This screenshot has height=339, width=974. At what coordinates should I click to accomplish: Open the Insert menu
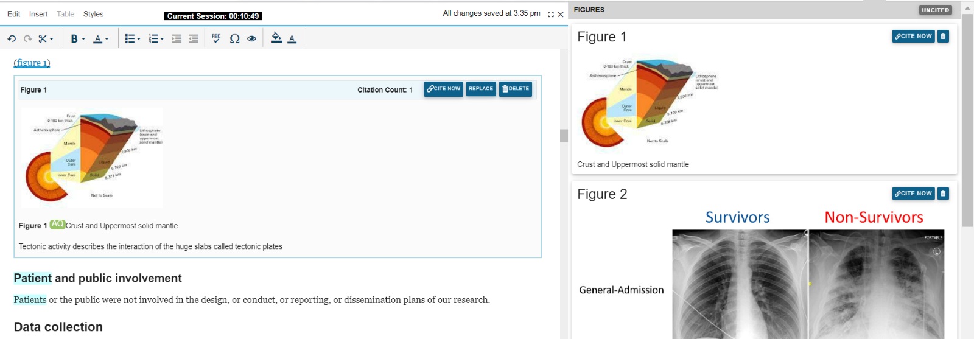[x=38, y=14]
